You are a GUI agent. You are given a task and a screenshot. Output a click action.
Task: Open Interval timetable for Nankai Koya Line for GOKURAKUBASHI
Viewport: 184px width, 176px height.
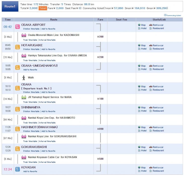point(47,141)
